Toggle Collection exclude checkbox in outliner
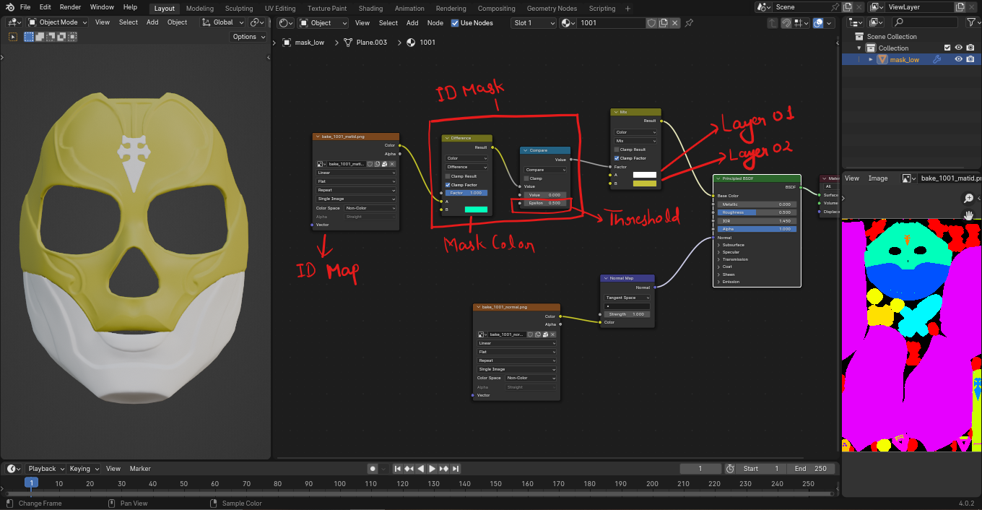This screenshot has width=982, height=510. tap(947, 48)
